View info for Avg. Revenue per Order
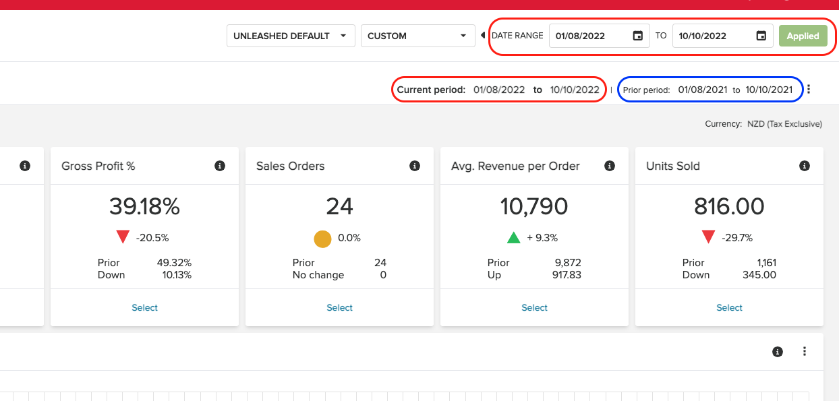This screenshot has height=401, width=839. tap(610, 165)
